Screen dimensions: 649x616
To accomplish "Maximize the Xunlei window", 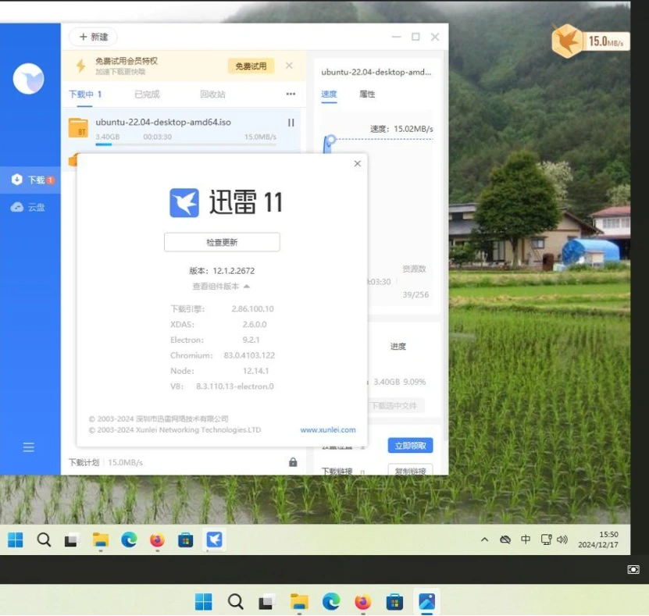I will [x=415, y=37].
